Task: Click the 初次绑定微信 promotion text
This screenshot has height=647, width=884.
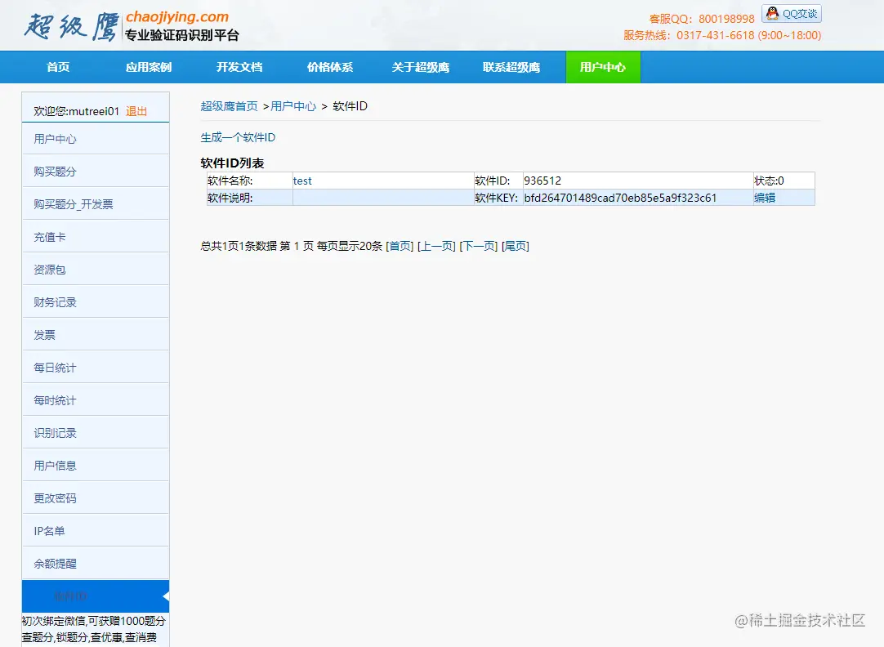Action: [x=94, y=621]
